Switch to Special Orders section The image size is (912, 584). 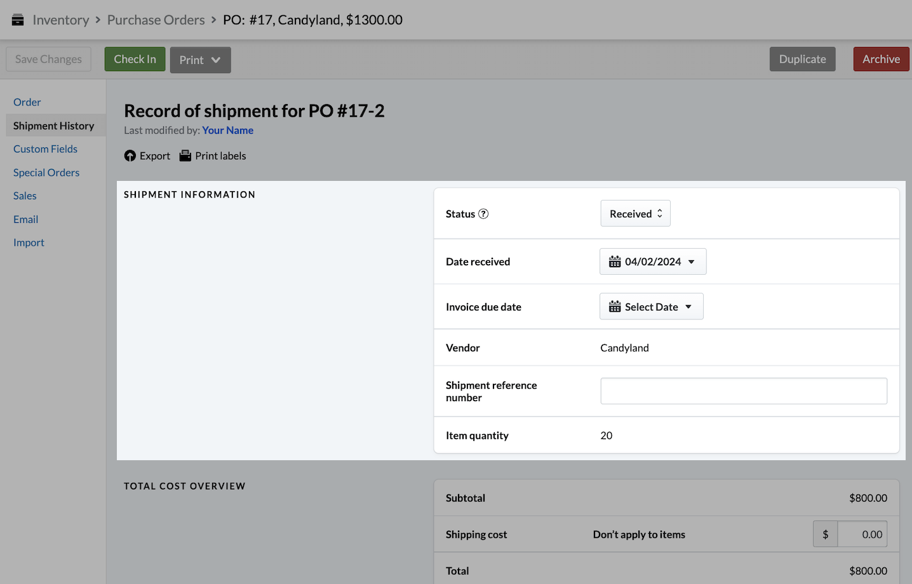pyautogui.click(x=46, y=173)
